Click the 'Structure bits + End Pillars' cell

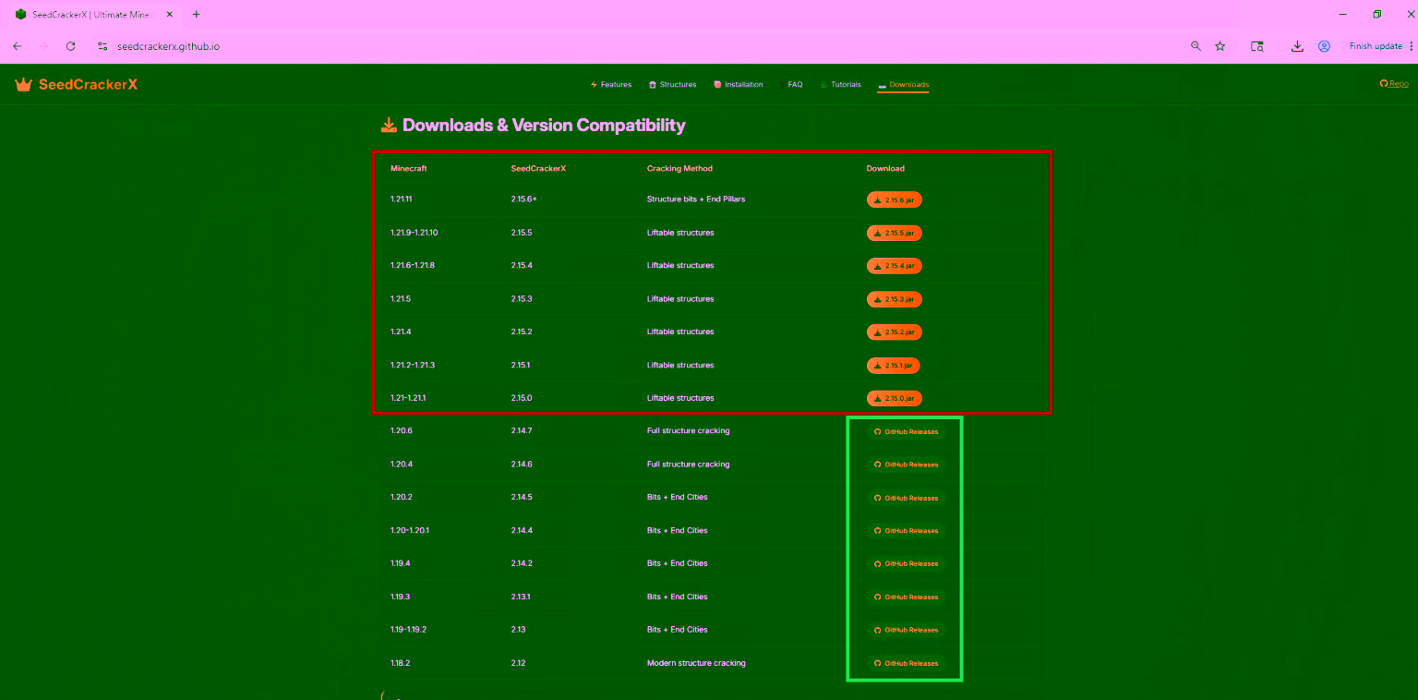click(696, 199)
